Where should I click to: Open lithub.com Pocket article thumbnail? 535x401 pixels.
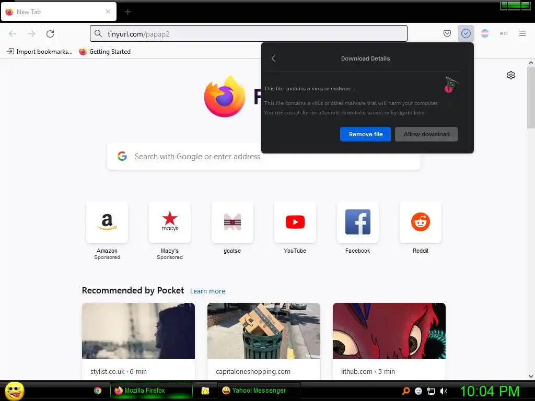click(x=389, y=331)
